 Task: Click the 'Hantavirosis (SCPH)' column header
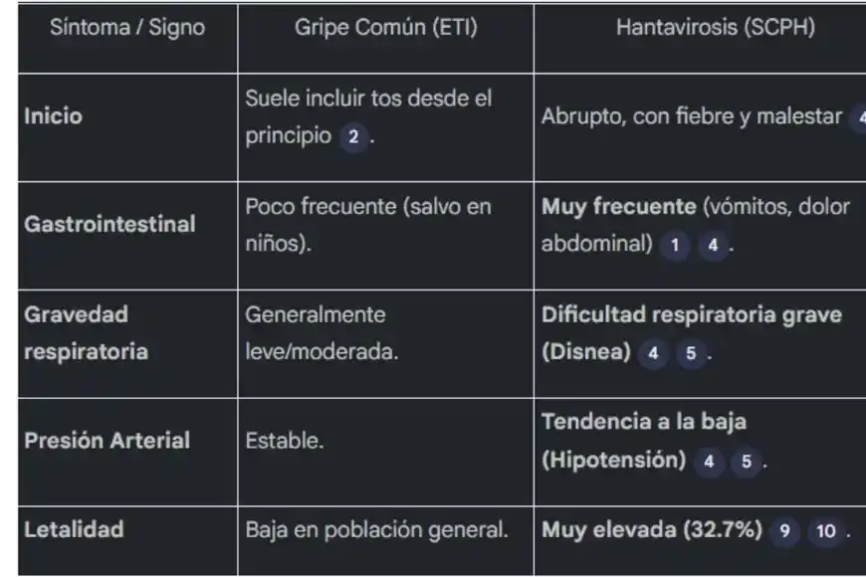coord(715,28)
